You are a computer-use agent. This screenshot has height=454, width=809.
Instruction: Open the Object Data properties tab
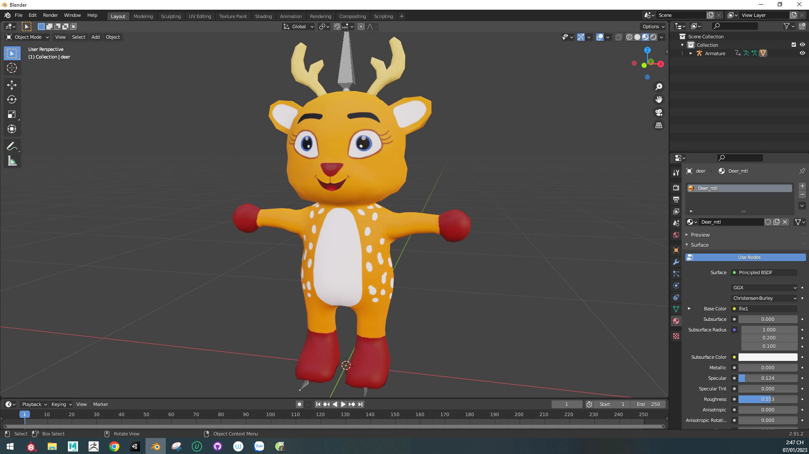coord(676,309)
